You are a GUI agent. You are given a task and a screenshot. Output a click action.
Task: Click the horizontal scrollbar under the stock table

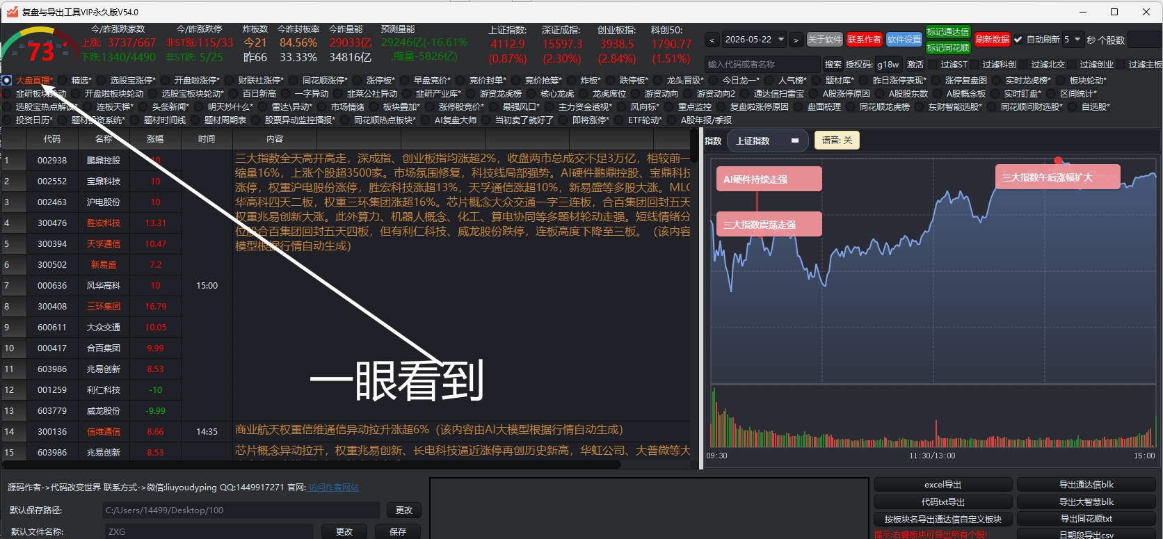tap(312, 464)
